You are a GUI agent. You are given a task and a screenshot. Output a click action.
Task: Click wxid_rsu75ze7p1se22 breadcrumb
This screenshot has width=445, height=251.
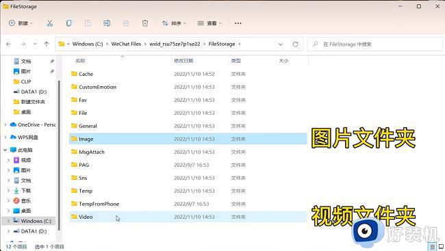(175, 44)
